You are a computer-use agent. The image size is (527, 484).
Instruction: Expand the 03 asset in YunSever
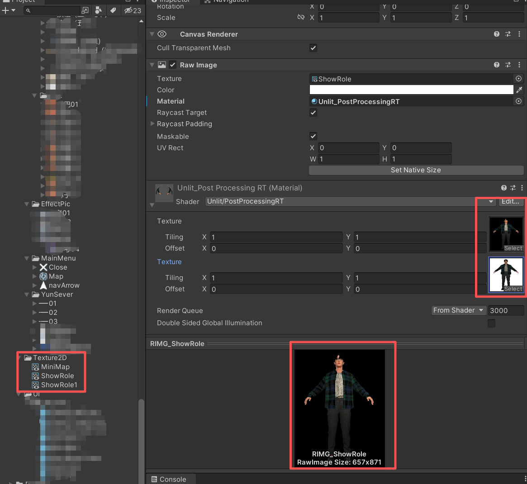click(34, 321)
